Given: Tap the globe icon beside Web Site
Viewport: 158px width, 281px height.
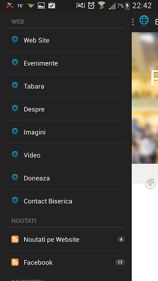Looking at the screenshot, I should click(x=15, y=40).
